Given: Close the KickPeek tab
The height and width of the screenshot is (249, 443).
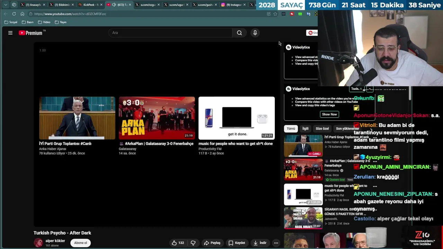Looking at the screenshot, I should click(x=101, y=5).
